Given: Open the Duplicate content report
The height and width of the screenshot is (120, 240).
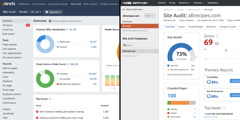Looking at the screenshot, I should (12, 94).
